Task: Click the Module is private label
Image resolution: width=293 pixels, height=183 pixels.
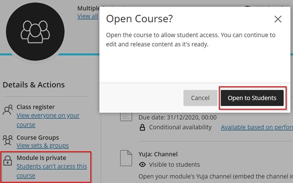Action: pyautogui.click(x=41, y=158)
